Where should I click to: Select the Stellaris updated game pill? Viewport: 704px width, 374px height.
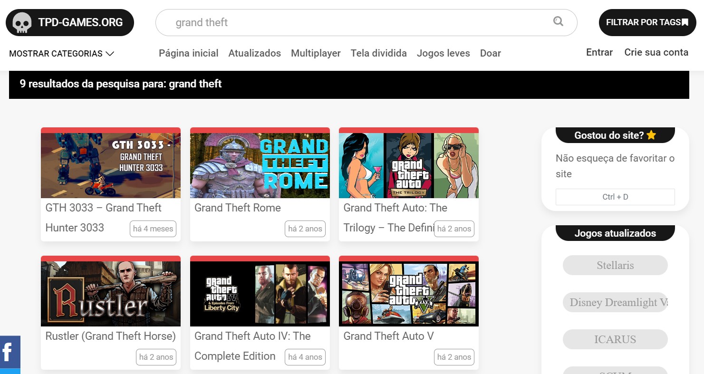coord(615,265)
